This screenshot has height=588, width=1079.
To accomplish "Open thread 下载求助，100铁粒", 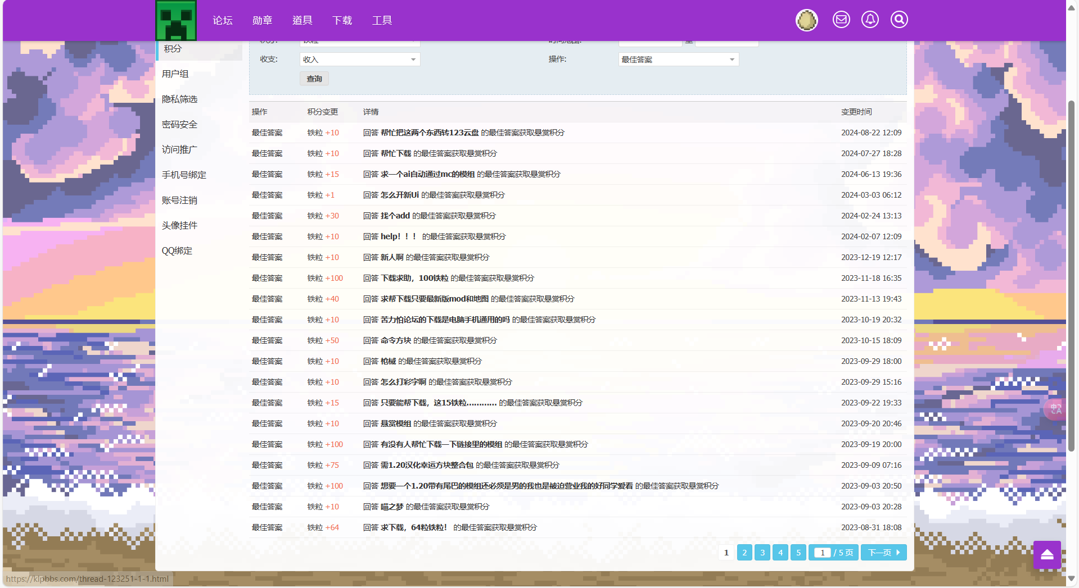I will pos(414,279).
